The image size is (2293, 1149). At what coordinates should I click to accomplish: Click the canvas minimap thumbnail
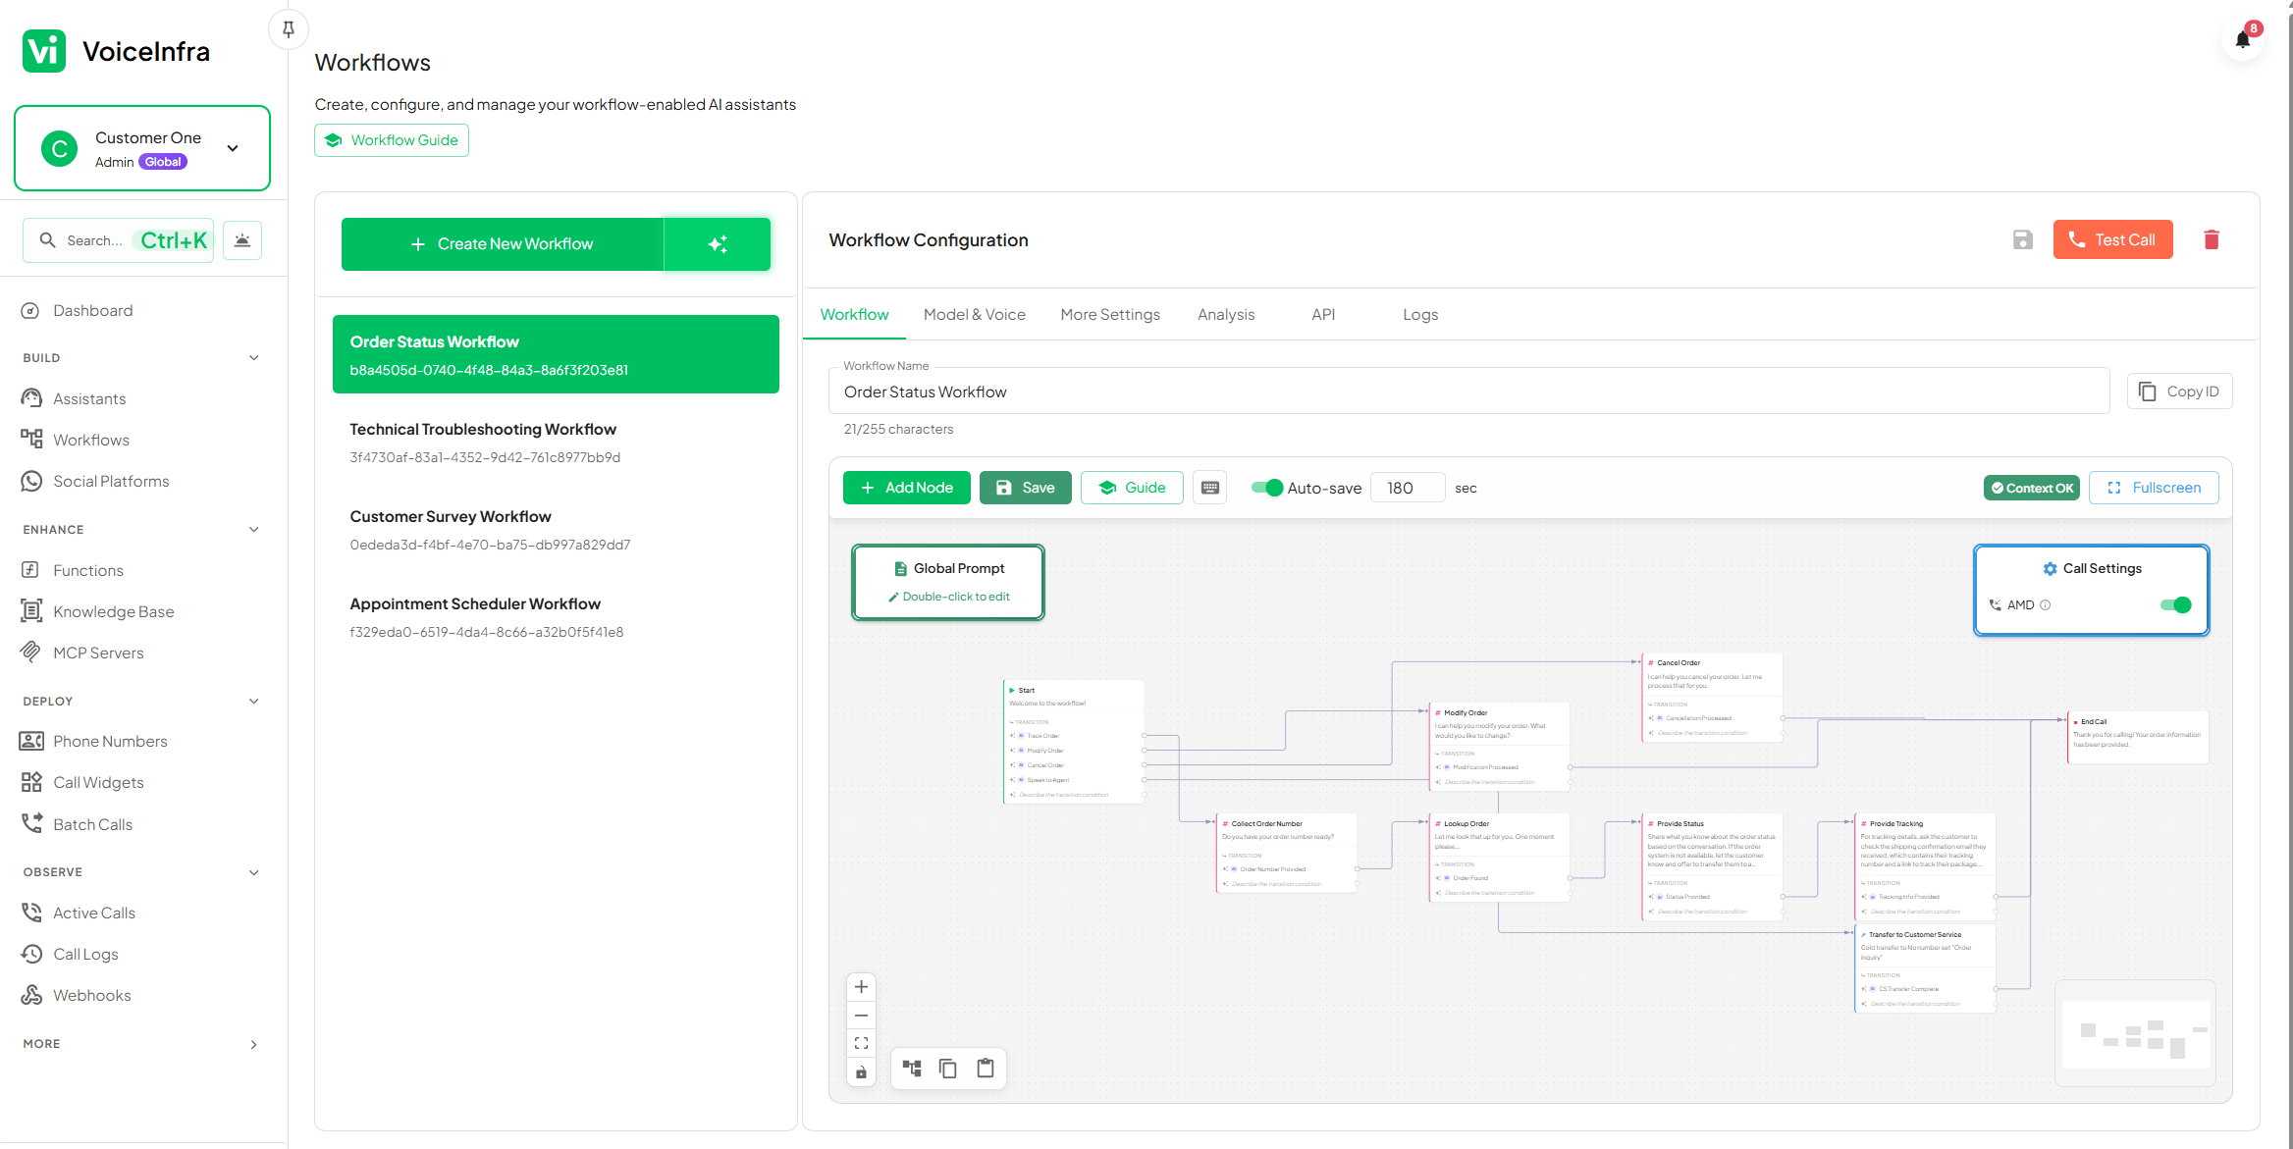click(x=2136, y=1033)
